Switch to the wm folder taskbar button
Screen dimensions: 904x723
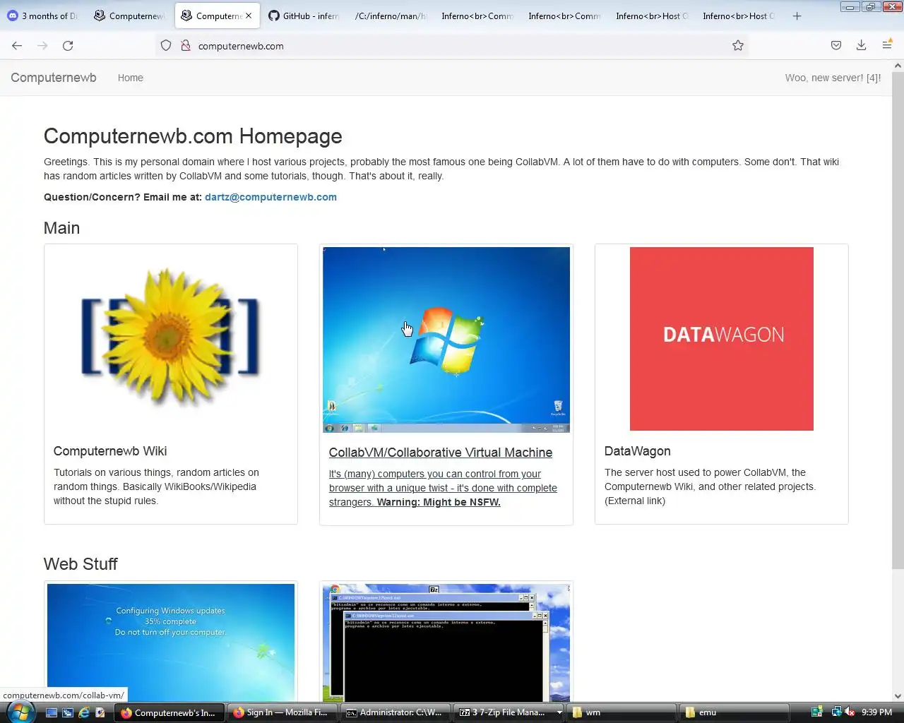coord(621,712)
